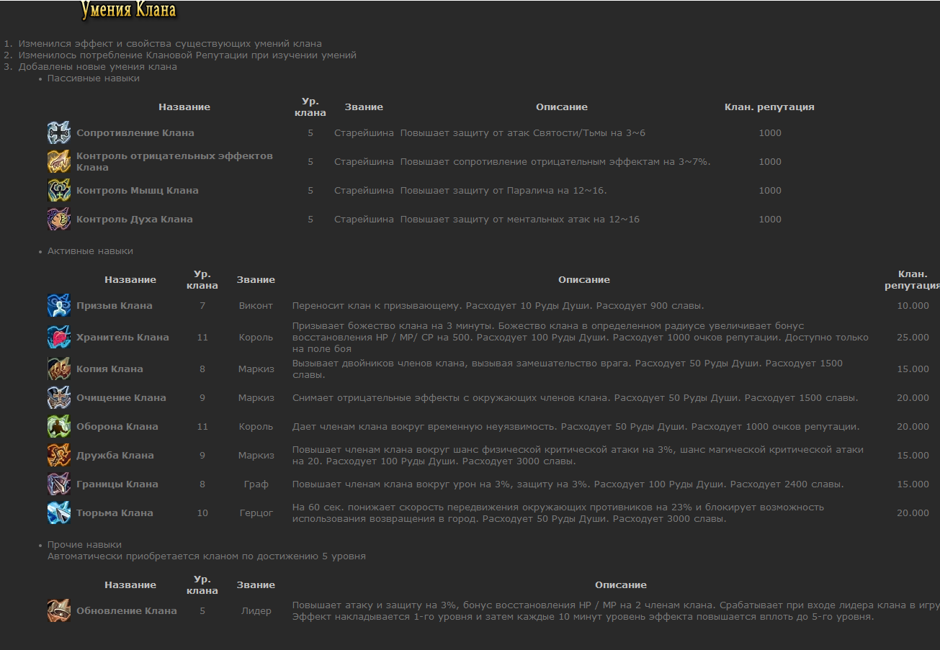Select the skill name Оборона Клана
Image resolution: width=940 pixels, height=650 pixels.
117,426
